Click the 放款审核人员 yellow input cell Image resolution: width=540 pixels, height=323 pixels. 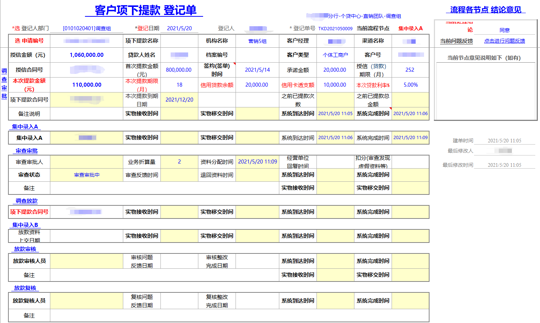point(87,261)
